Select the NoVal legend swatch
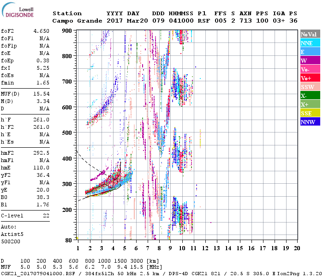Viewport: 323px width, 277px height. (x=310, y=34)
